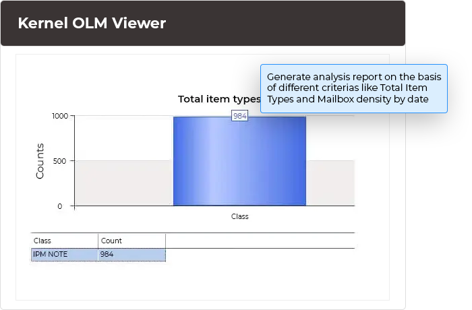The width and height of the screenshot is (472, 310).
Task: Click the 0 y-axis tick label
Action: coord(60,206)
